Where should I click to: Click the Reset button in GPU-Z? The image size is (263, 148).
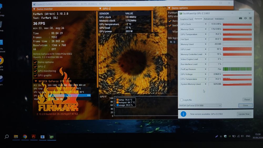(x=247, y=100)
